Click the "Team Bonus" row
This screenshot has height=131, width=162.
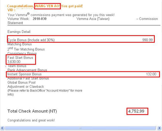pos(17,66)
